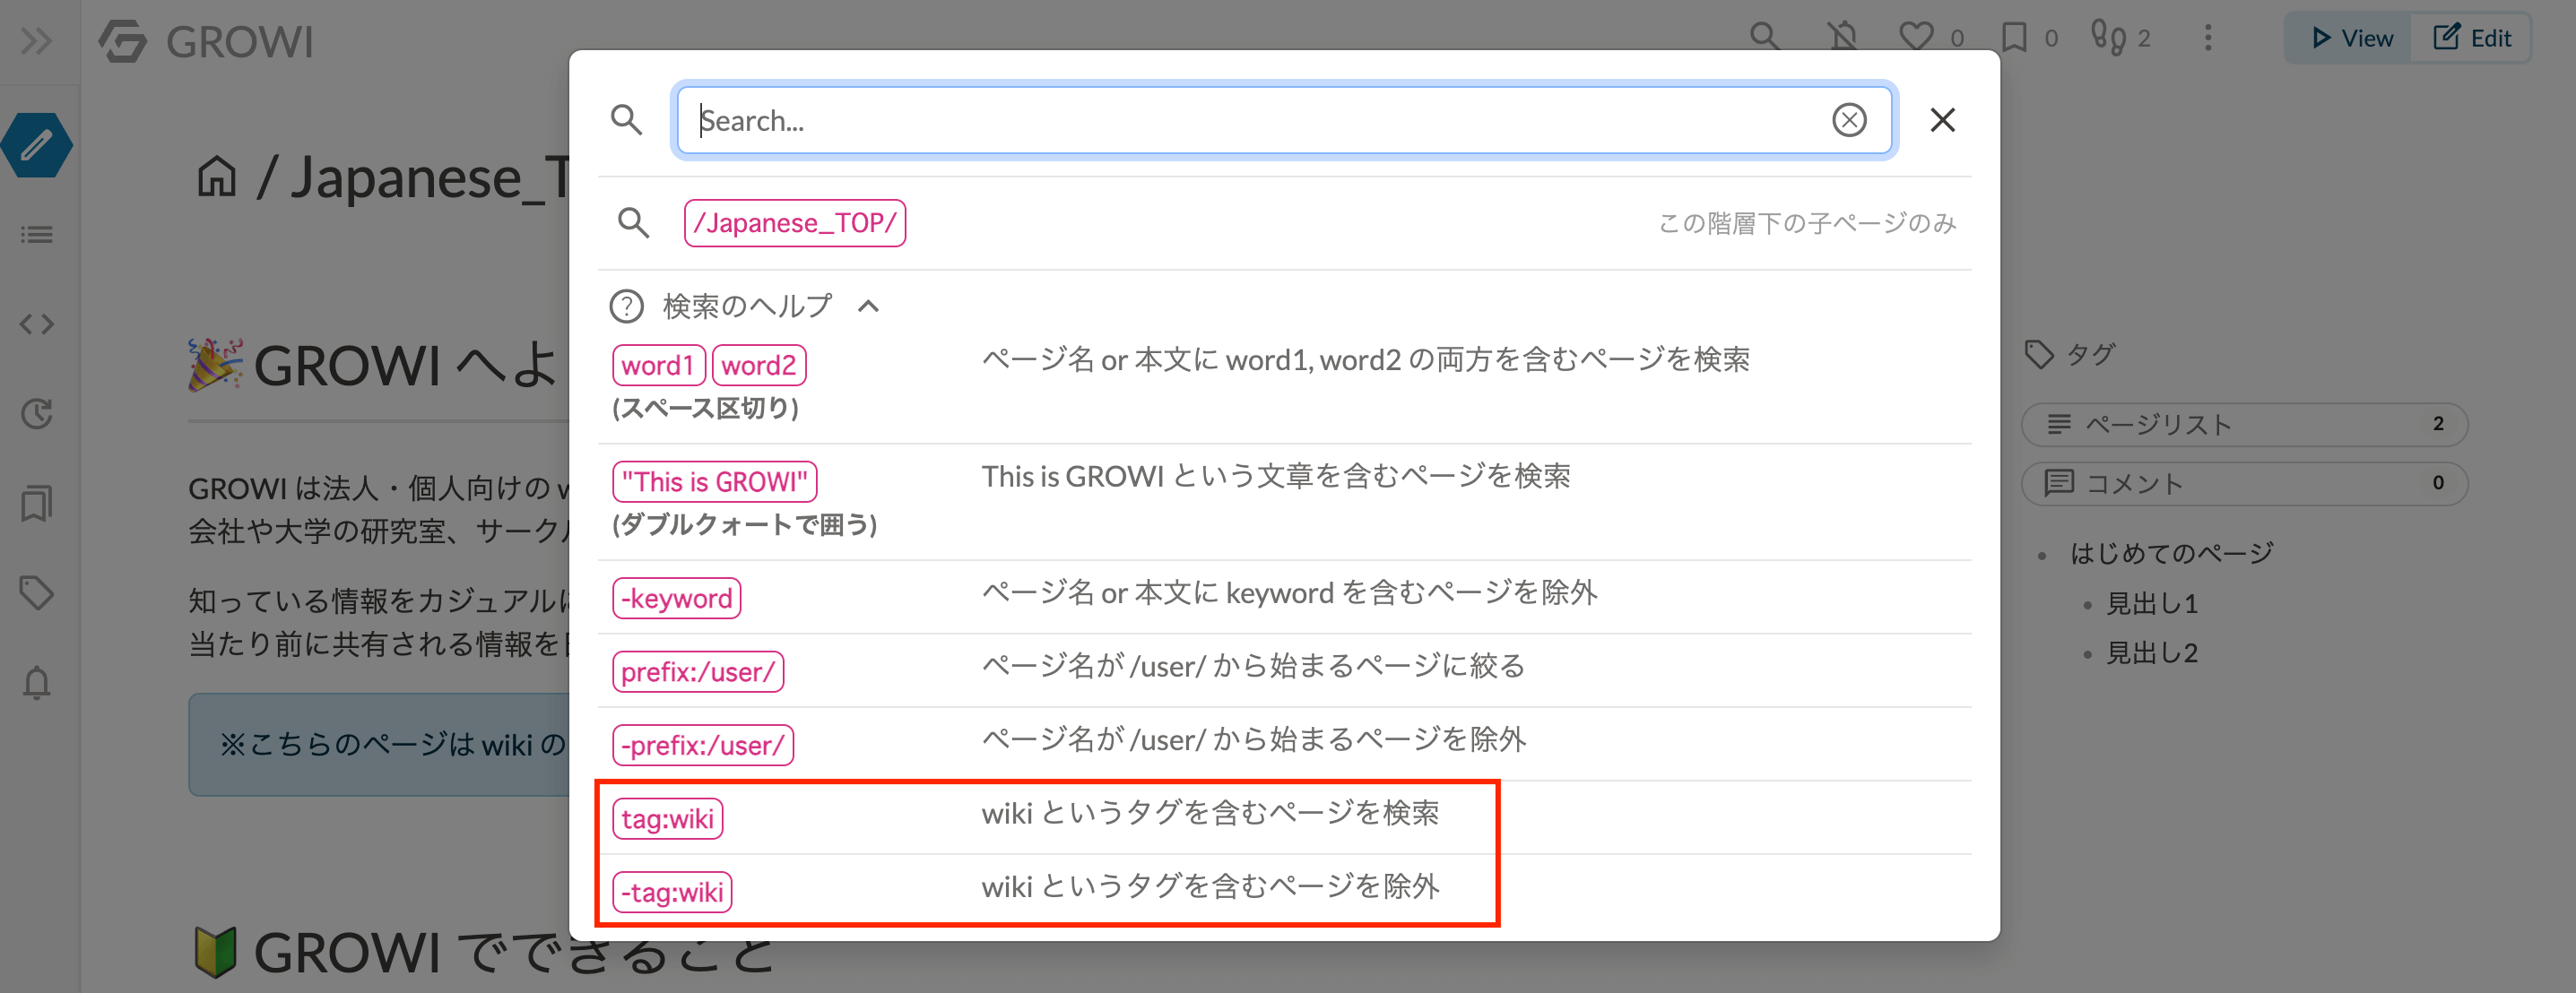Image resolution: width=2576 pixels, height=993 pixels.
Task: Open the page tree list icon in sidebar
Action: 37,235
